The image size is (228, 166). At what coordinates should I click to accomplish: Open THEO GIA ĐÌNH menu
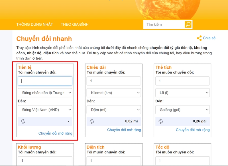tap(75, 24)
